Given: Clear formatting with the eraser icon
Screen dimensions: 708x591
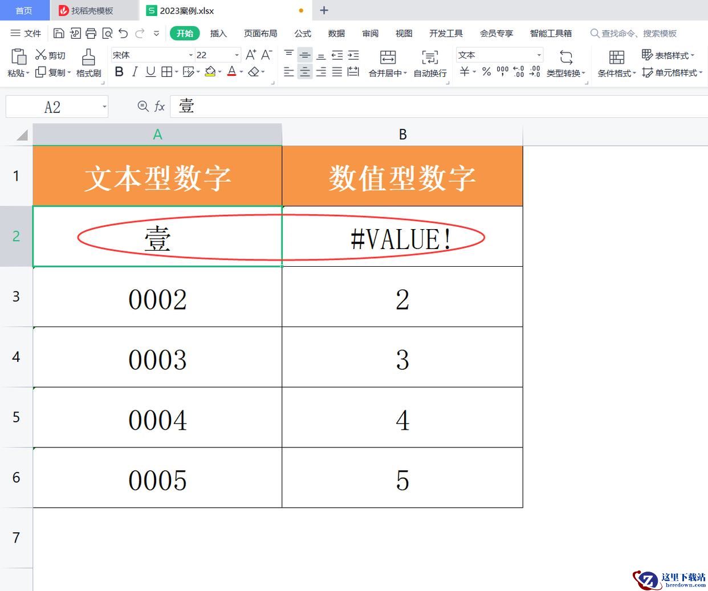Looking at the screenshot, I should pos(254,72).
